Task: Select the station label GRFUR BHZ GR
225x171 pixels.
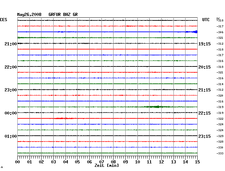Action: (63, 15)
